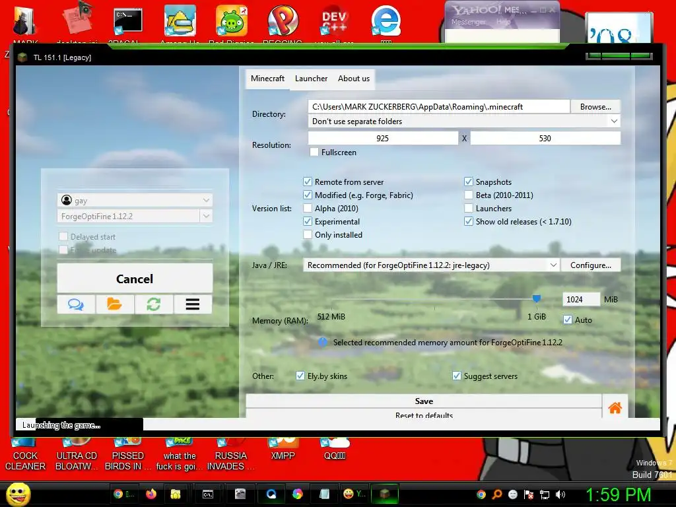
Task: Click the magnifier search tray icon
Action: pos(496,494)
